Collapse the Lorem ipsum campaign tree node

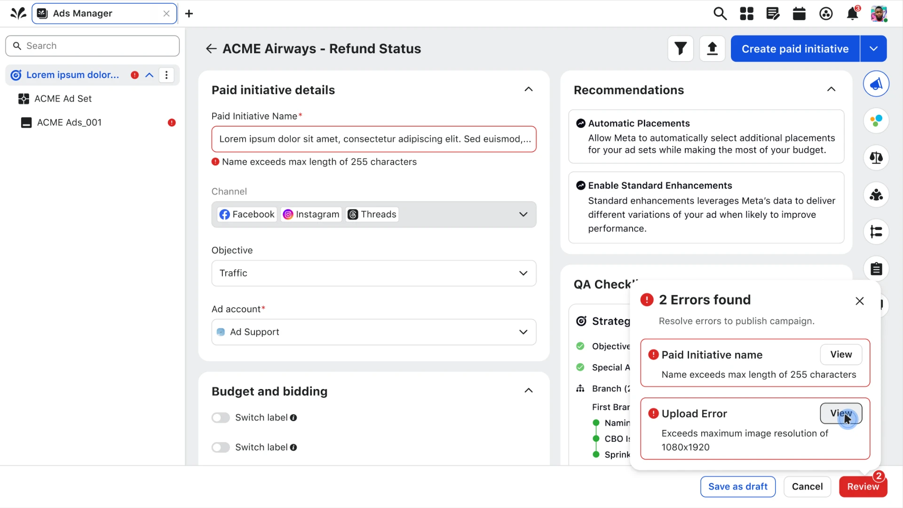(150, 75)
